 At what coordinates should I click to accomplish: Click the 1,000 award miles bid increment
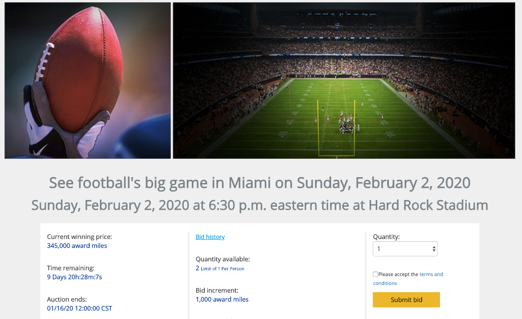222,299
